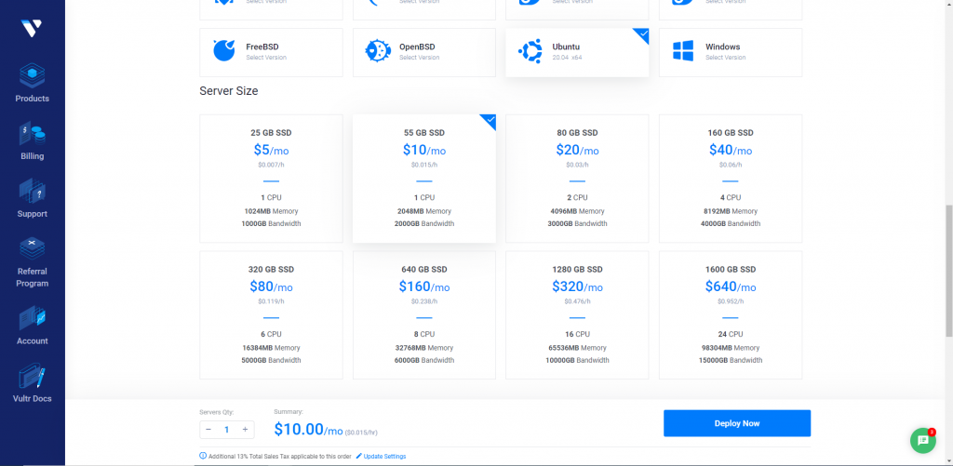The height and width of the screenshot is (466, 953).
Task: Choose the 1600 GB SSD $640/mo plan
Action: (x=730, y=315)
